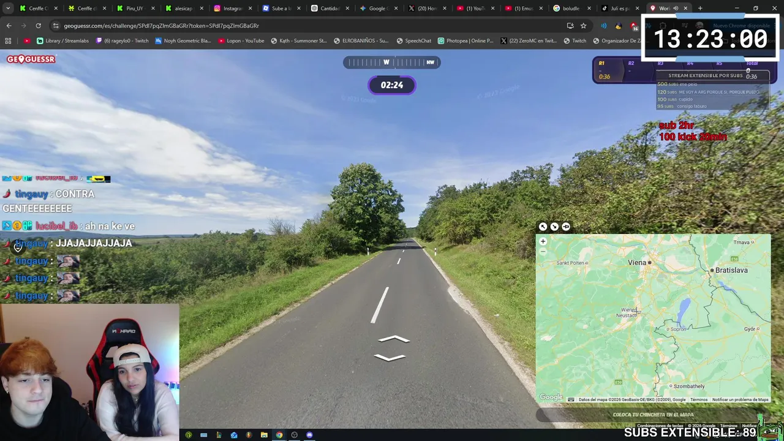Toggle the map pin-sticky button

coord(566,227)
